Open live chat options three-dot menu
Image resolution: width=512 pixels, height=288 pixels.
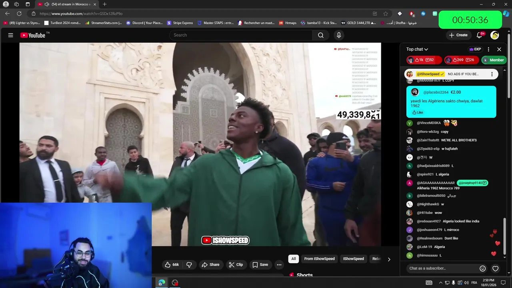coord(488,49)
